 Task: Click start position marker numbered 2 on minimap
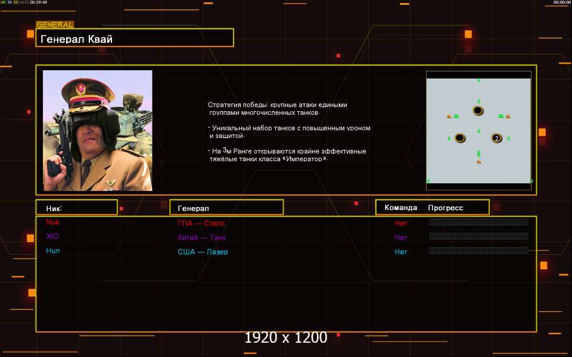[496, 138]
